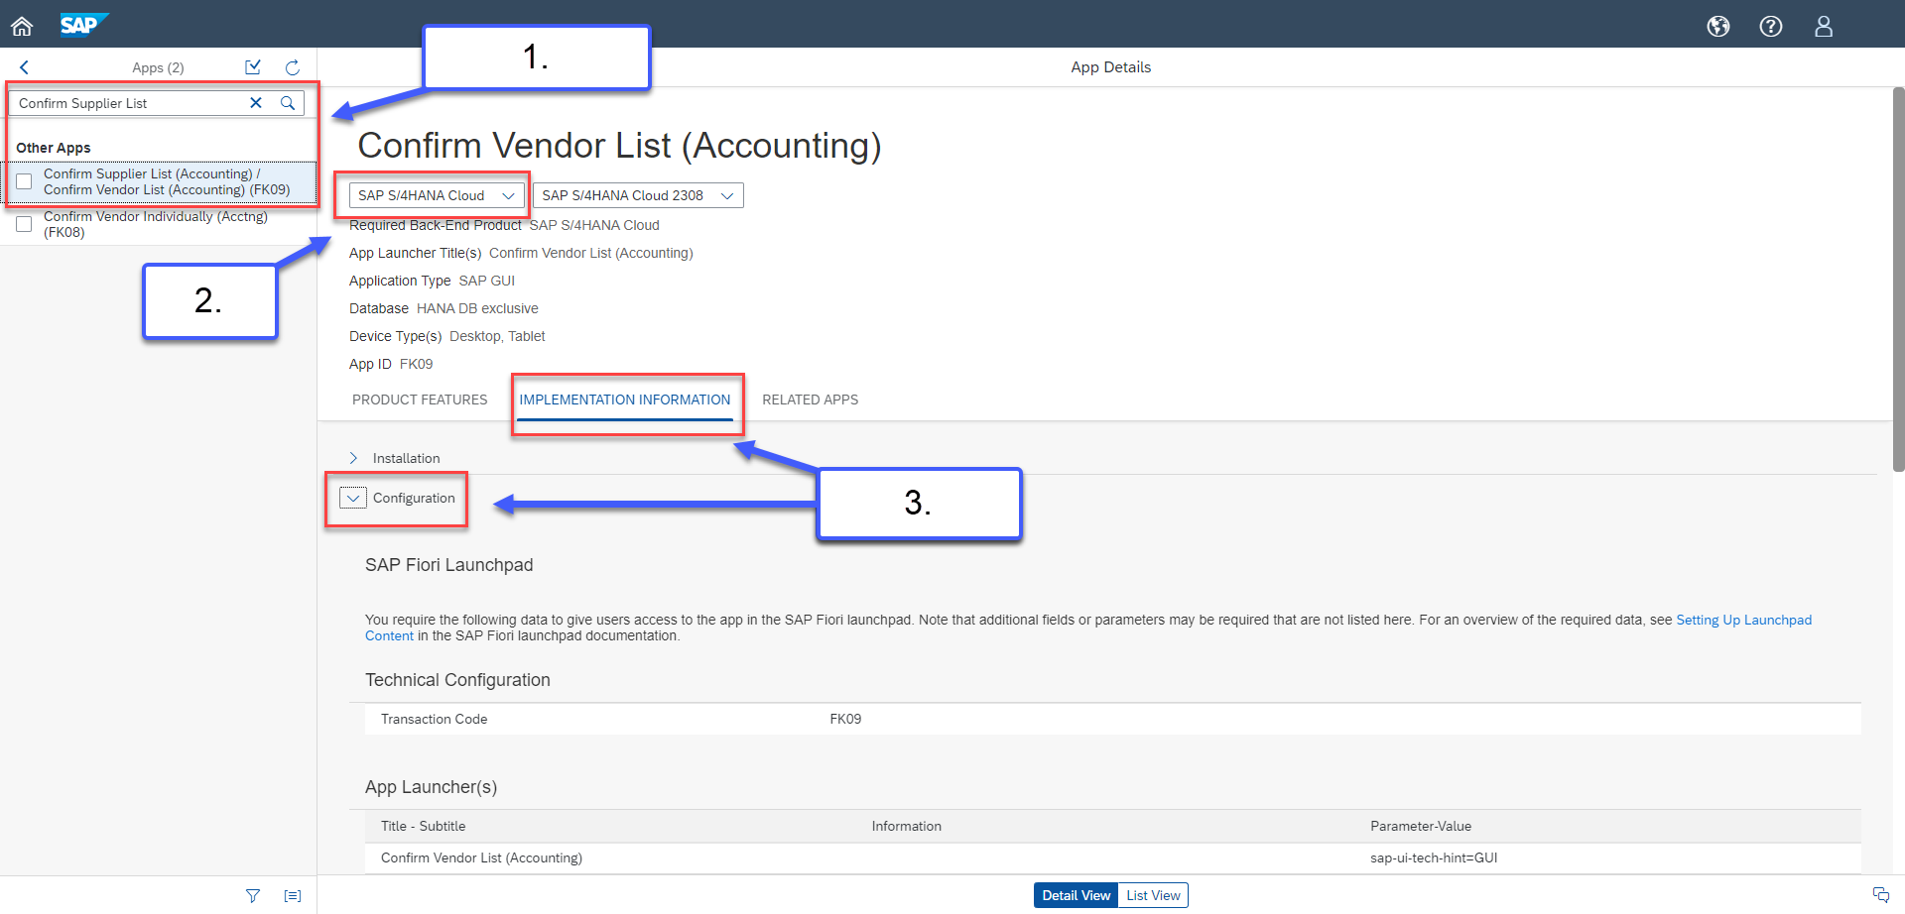Screen dimensions: 1905x914
Task: Check Confirm Vendor Individually (FK08) checkbox
Action: coord(24,224)
